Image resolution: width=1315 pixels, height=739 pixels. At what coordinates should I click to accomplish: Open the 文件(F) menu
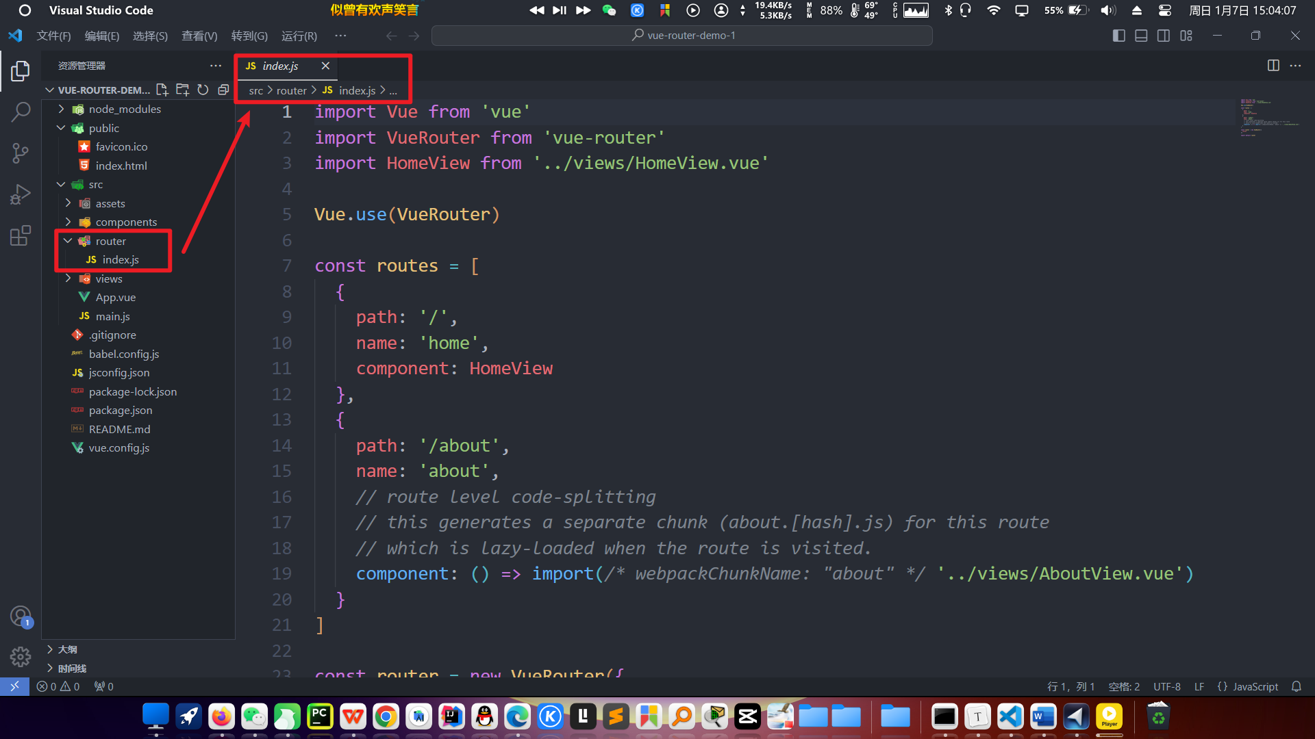(x=53, y=36)
